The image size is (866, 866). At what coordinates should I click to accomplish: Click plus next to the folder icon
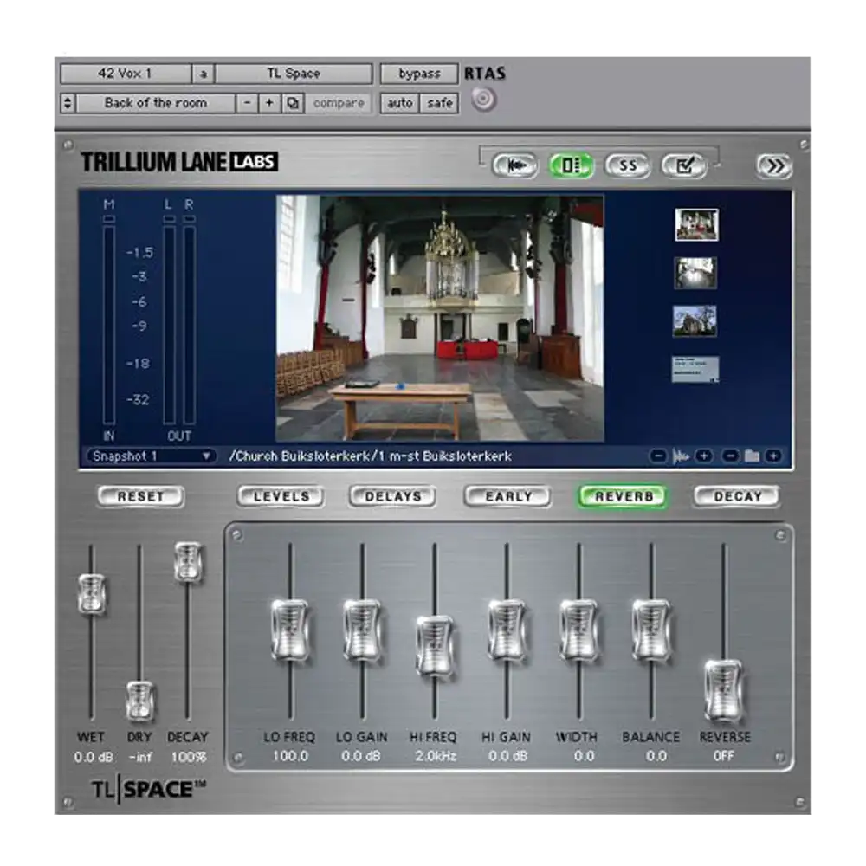pos(772,456)
